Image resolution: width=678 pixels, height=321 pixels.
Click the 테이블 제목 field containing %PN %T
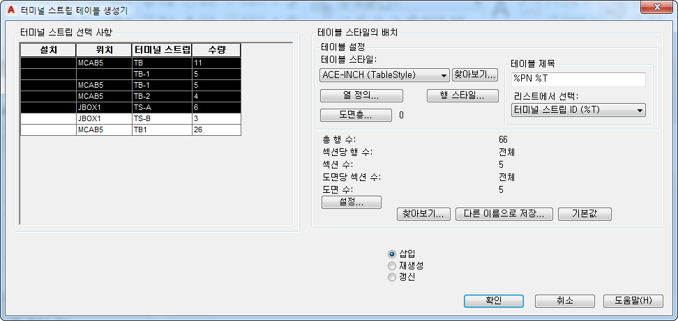[578, 79]
